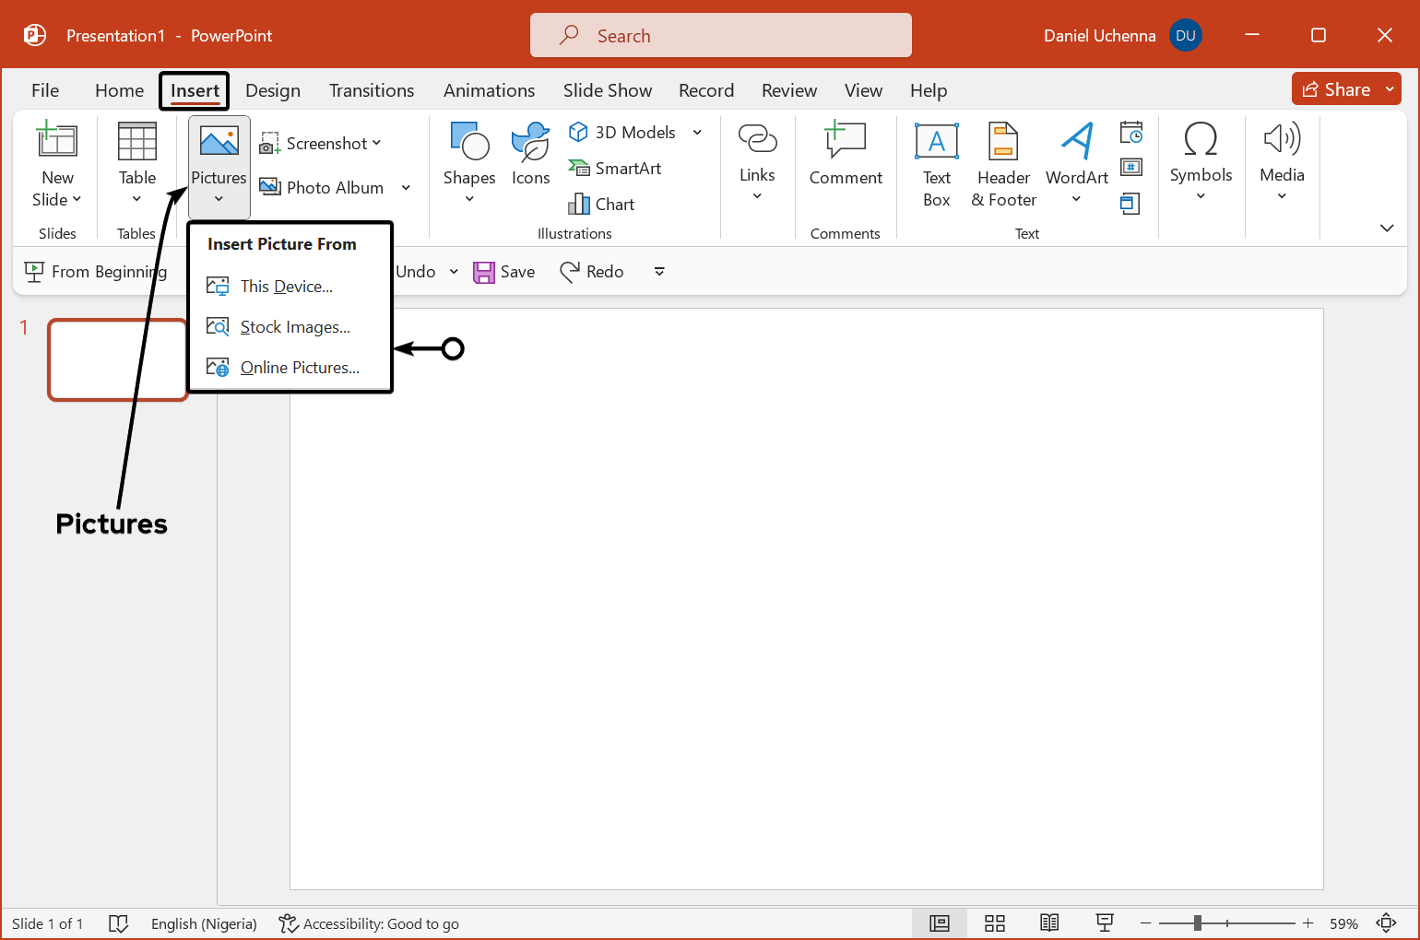
Task: Adjust the zoom slider handle
Action: coord(1197,923)
